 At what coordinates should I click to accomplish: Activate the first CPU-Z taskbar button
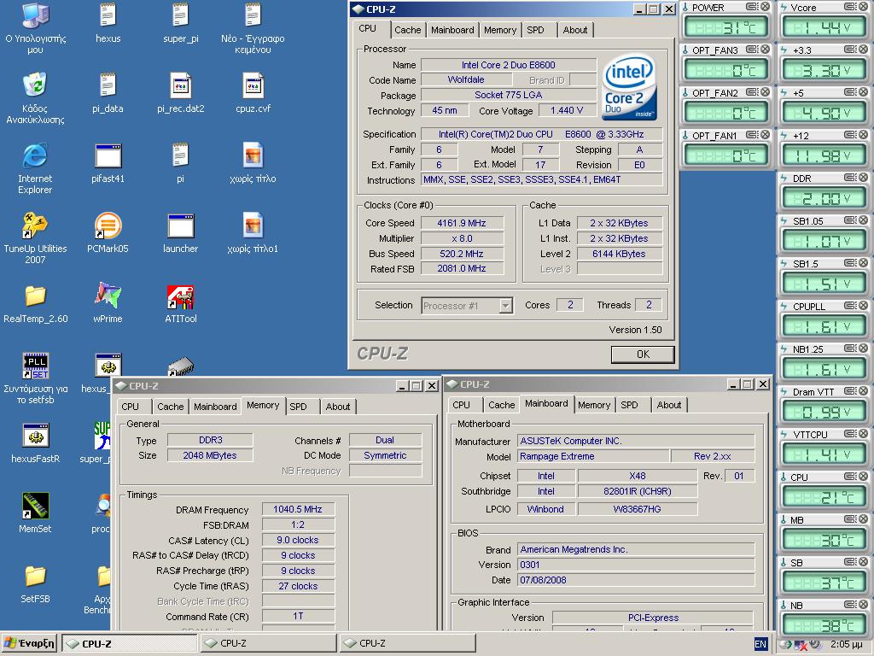point(130,644)
